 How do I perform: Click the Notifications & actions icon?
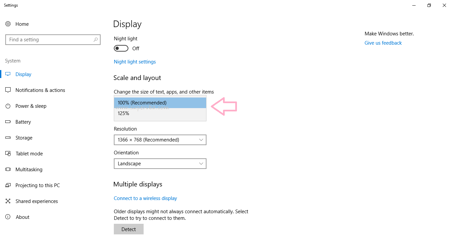[8, 90]
